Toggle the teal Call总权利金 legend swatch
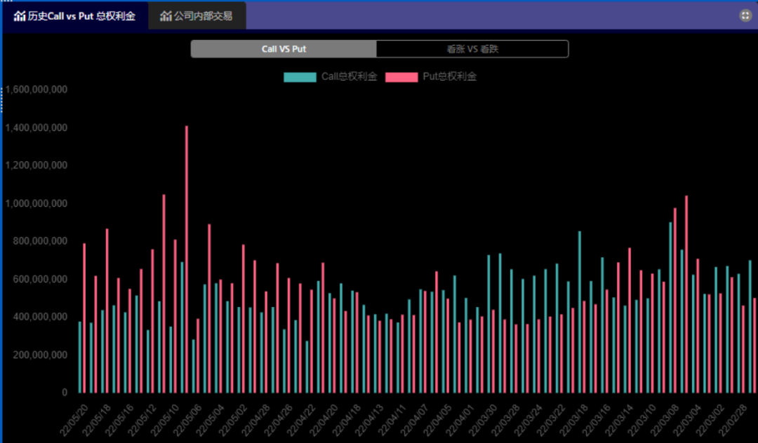 click(300, 77)
